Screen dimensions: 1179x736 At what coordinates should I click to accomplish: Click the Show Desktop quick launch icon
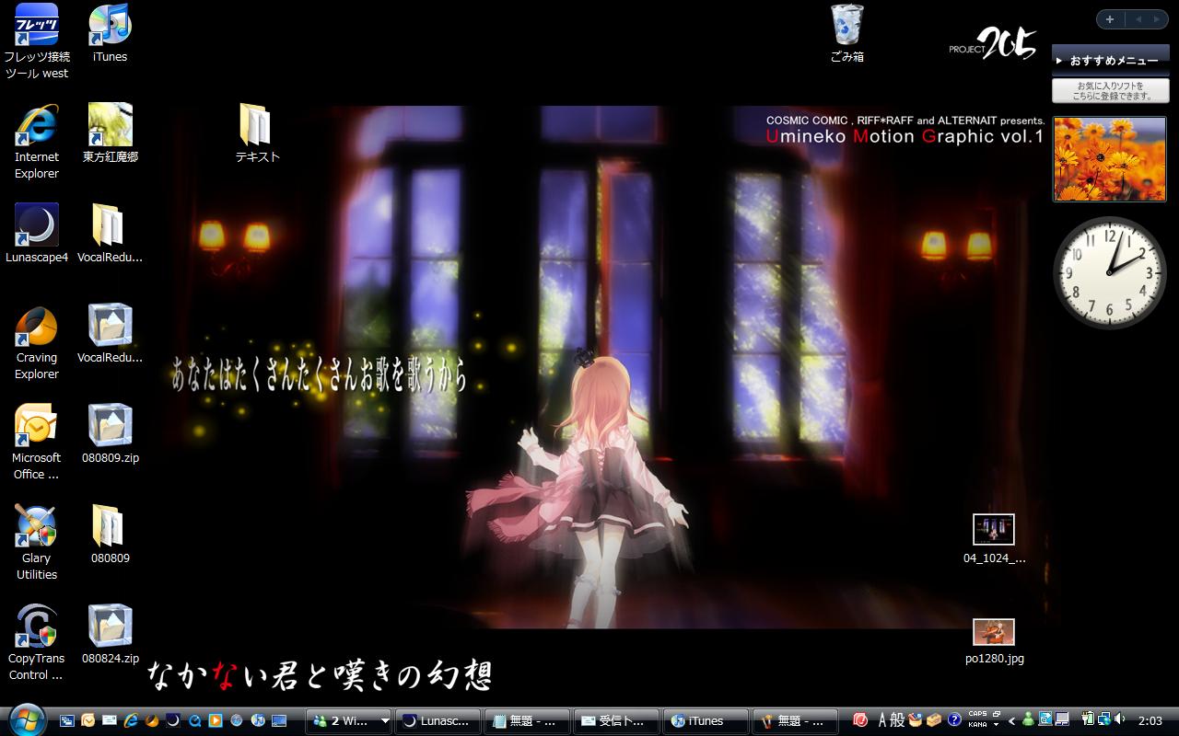click(279, 720)
